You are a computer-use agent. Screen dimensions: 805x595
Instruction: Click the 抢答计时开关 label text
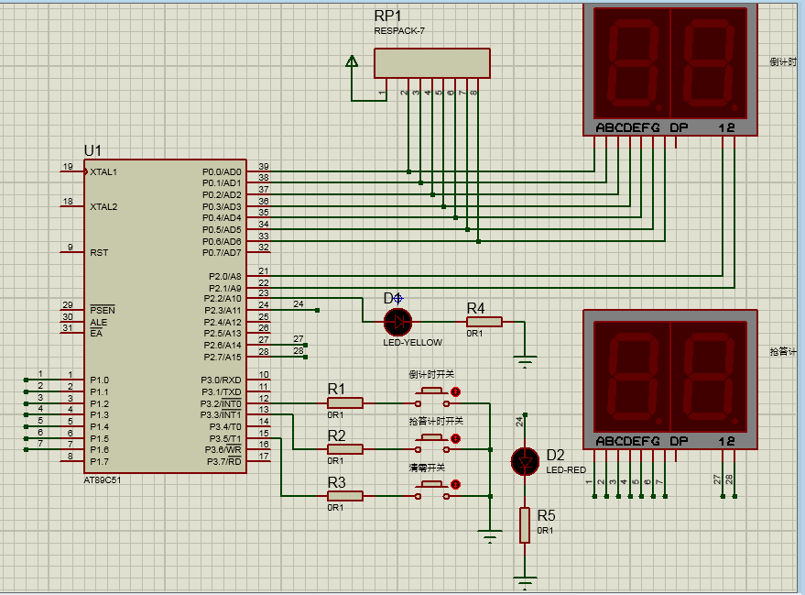coord(436,421)
